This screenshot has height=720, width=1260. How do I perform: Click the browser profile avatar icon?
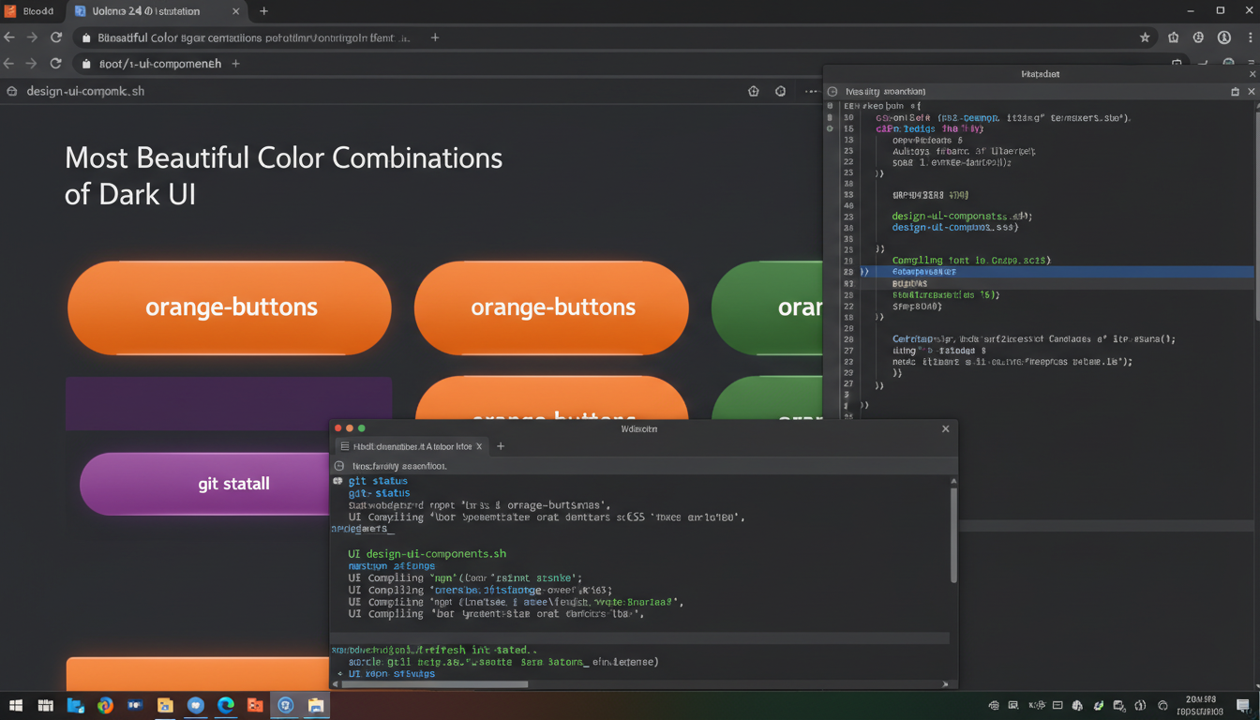click(x=1224, y=37)
